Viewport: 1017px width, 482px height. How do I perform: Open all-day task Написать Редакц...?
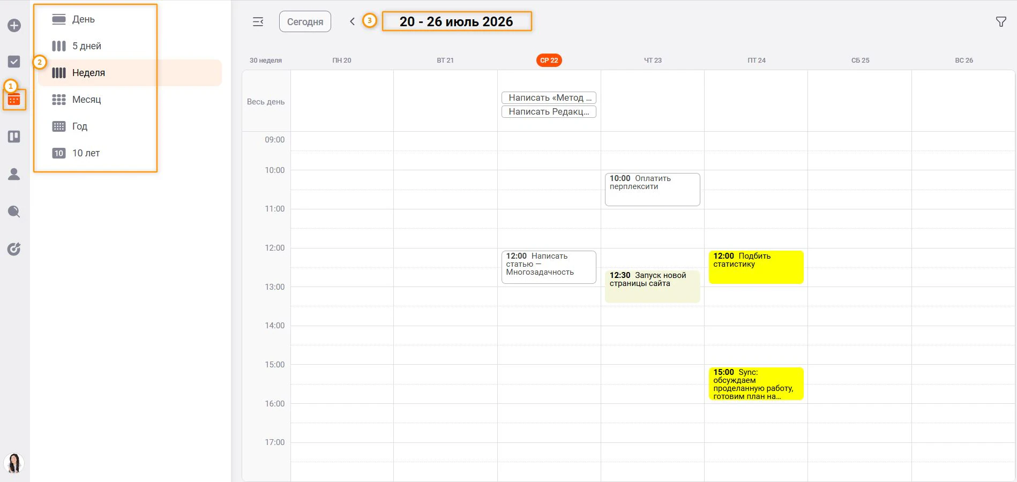point(549,111)
